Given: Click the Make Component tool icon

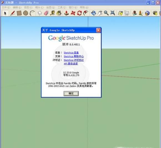Looking at the screenshot, I should [40, 13].
